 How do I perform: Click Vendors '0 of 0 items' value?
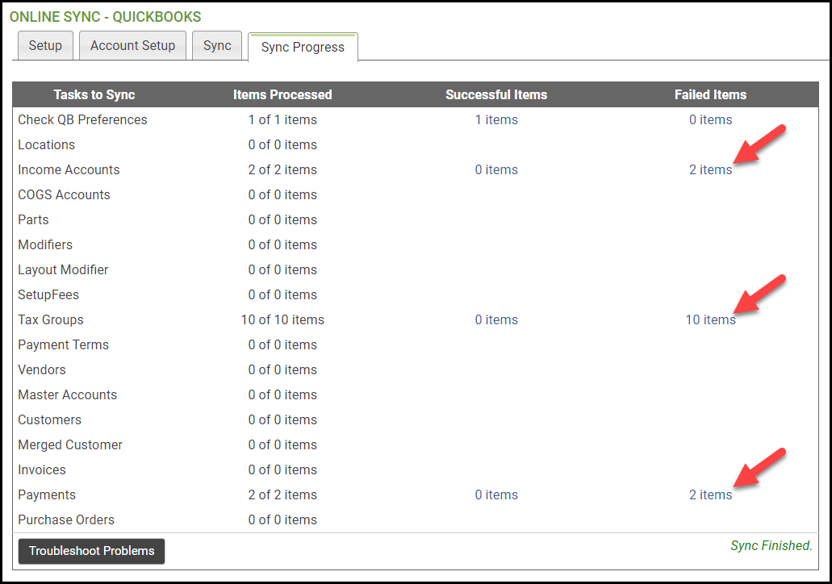[282, 369]
